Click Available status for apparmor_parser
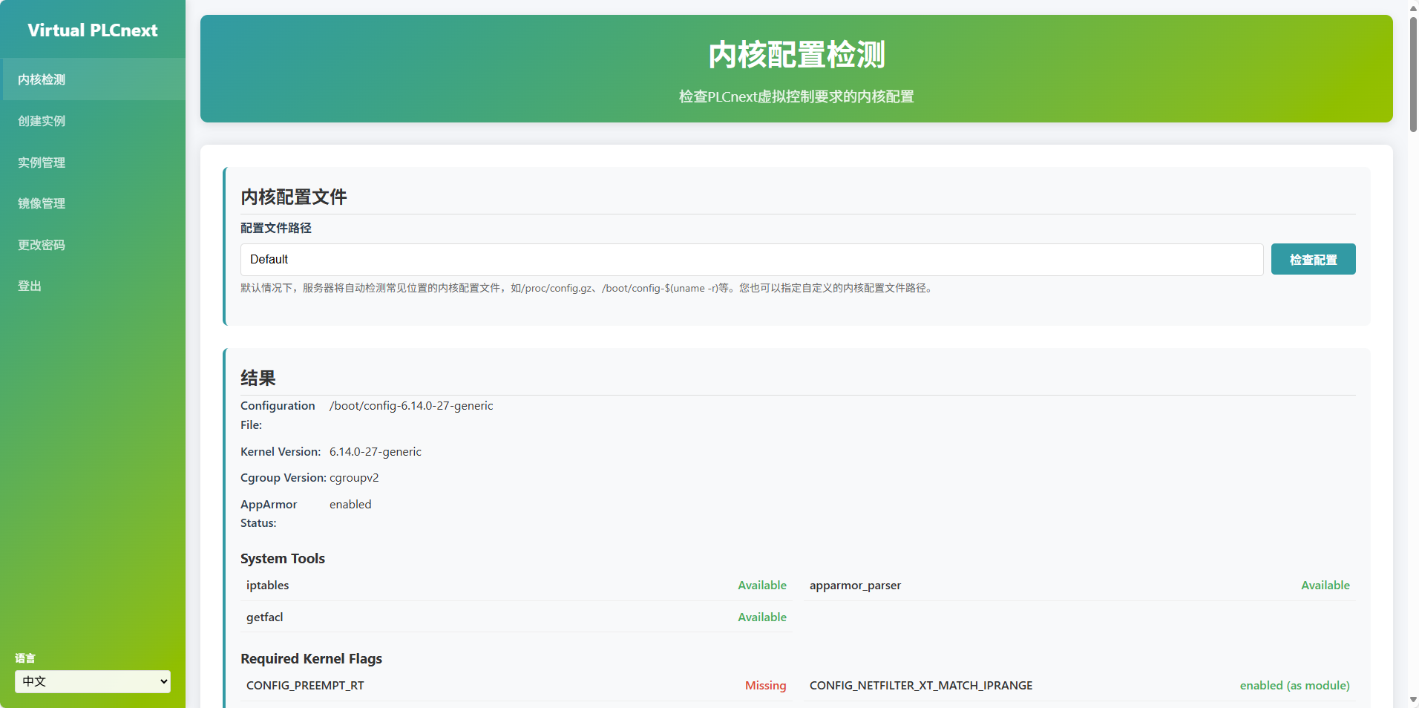This screenshot has width=1419, height=708. tap(1325, 586)
